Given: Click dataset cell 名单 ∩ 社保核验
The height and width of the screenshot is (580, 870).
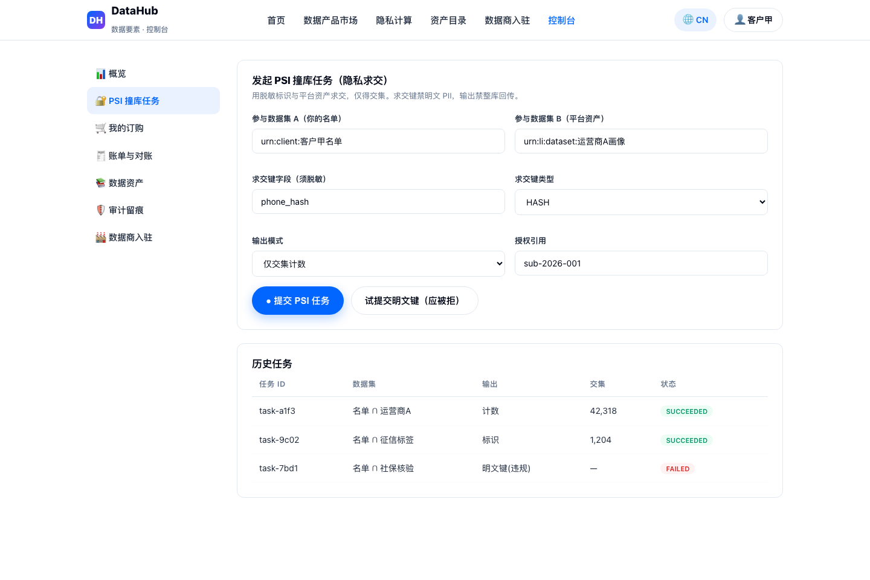Looking at the screenshot, I should coord(383,468).
